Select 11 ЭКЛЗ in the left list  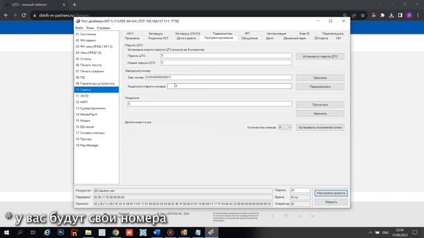(x=97, y=96)
